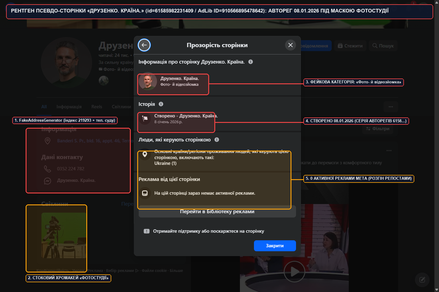Screen dimensions: 439x292
Task: Click Друзенко. Країна. page avatar in dialog
Action: point(148,81)
